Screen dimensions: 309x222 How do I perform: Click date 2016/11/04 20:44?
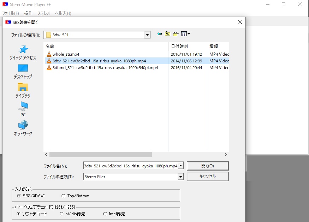click(186, 67)
